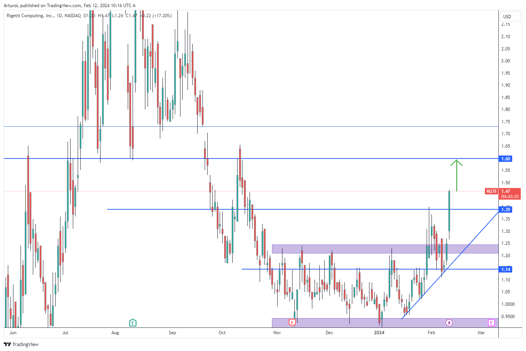Image resolution: width=526 pixels, height=351 pixels.
Task: Click the Rigetti Computing, Inc. symbol title
Action: [x=30, y=16]
